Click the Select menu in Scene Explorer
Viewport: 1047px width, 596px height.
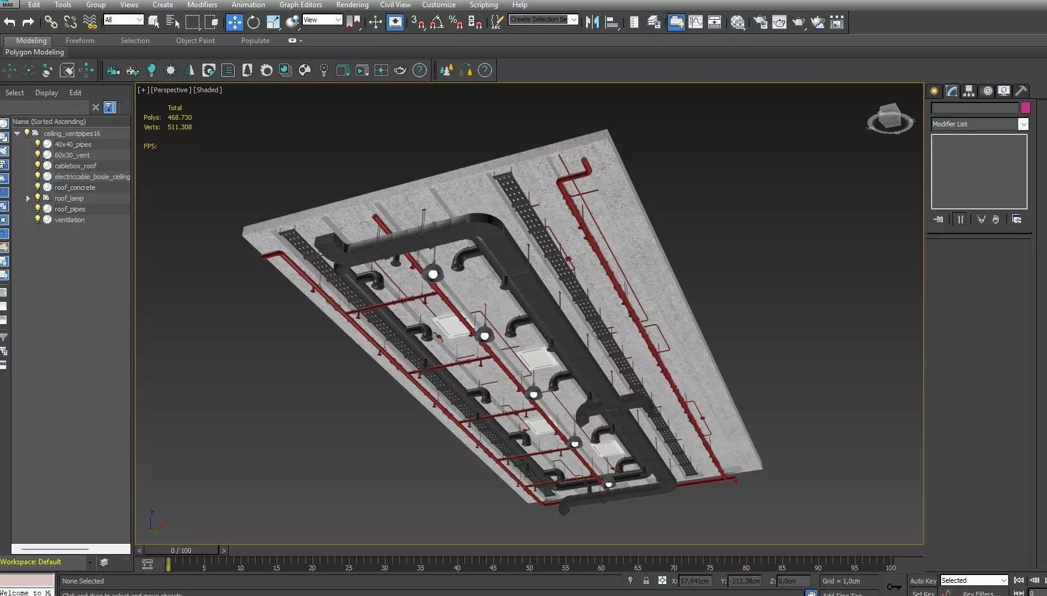pyautogui.click(x=14, y=93)
